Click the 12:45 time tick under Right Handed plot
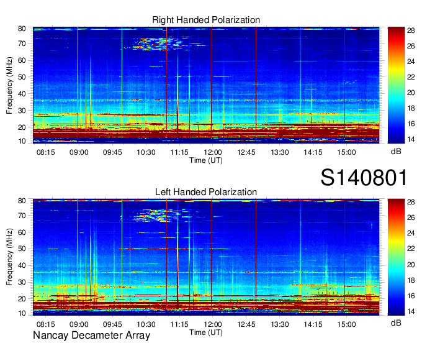Viewport: 422px width, 343px height. click(x=246, y=152)
